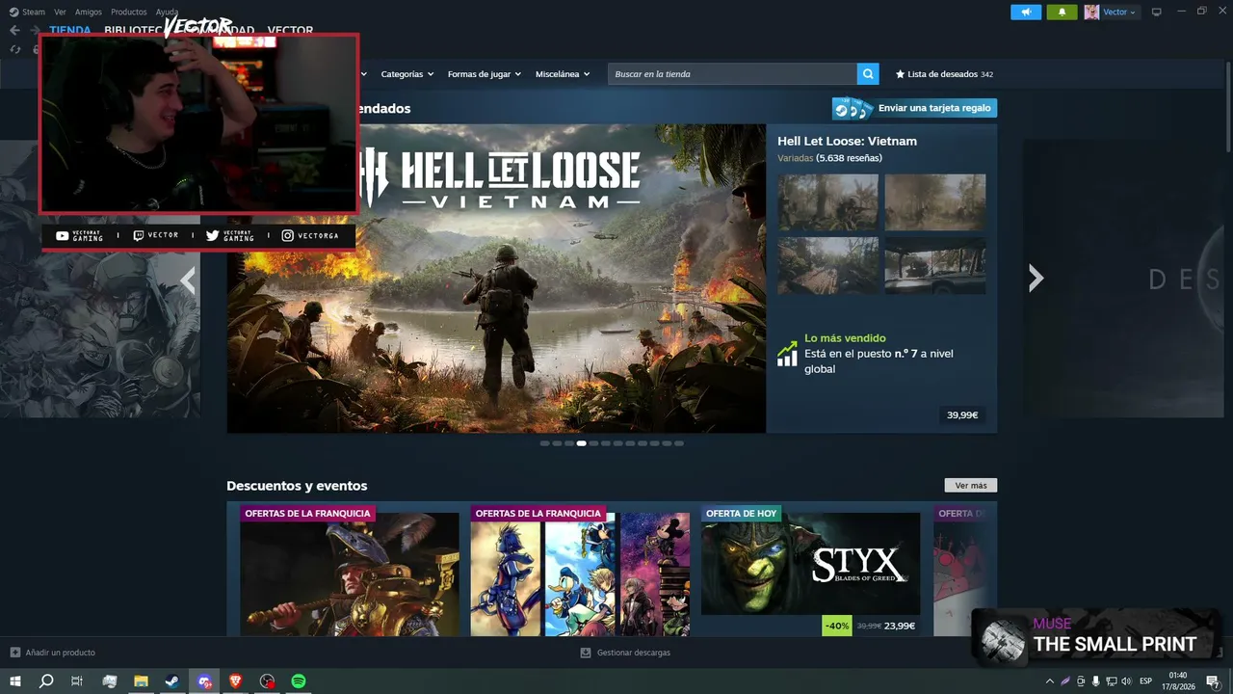Click the store page vertical scrollbar

(x=1228, y=106)
